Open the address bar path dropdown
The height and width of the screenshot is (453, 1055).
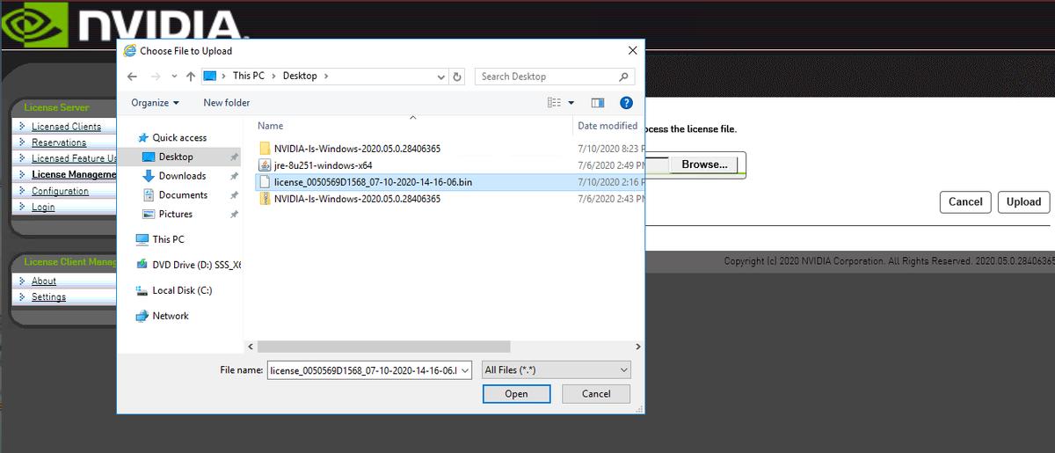[x=441, y=77]
